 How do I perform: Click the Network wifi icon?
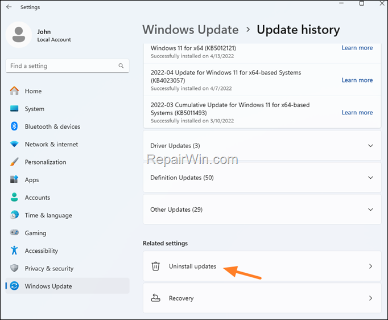tap(14, 144)
